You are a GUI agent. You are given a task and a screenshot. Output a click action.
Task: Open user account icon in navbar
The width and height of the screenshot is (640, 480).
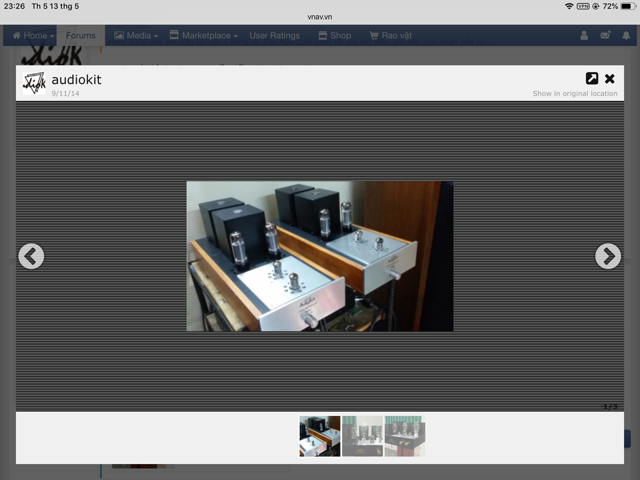[x=584, y=35]
